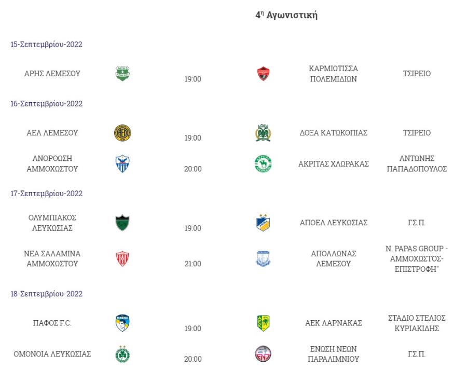The height and width of the screenshot is (384, 467).
Task: Click the Apollon Limassol light blue crest
Action: [263, 258]
